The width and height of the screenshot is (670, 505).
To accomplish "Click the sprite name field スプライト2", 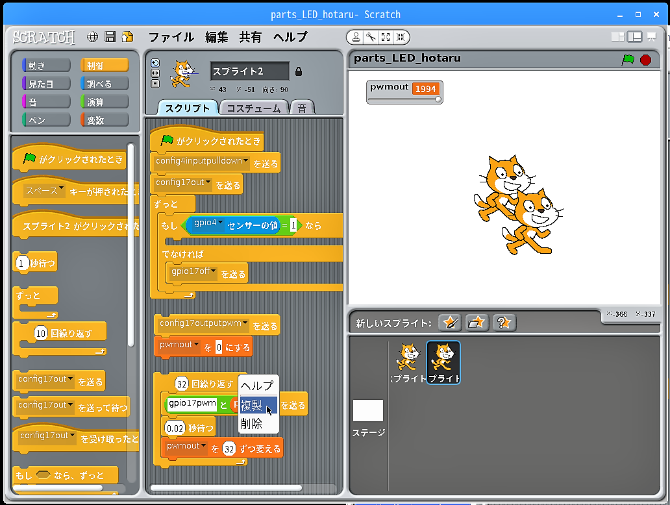I will click(x=249, y=71).
